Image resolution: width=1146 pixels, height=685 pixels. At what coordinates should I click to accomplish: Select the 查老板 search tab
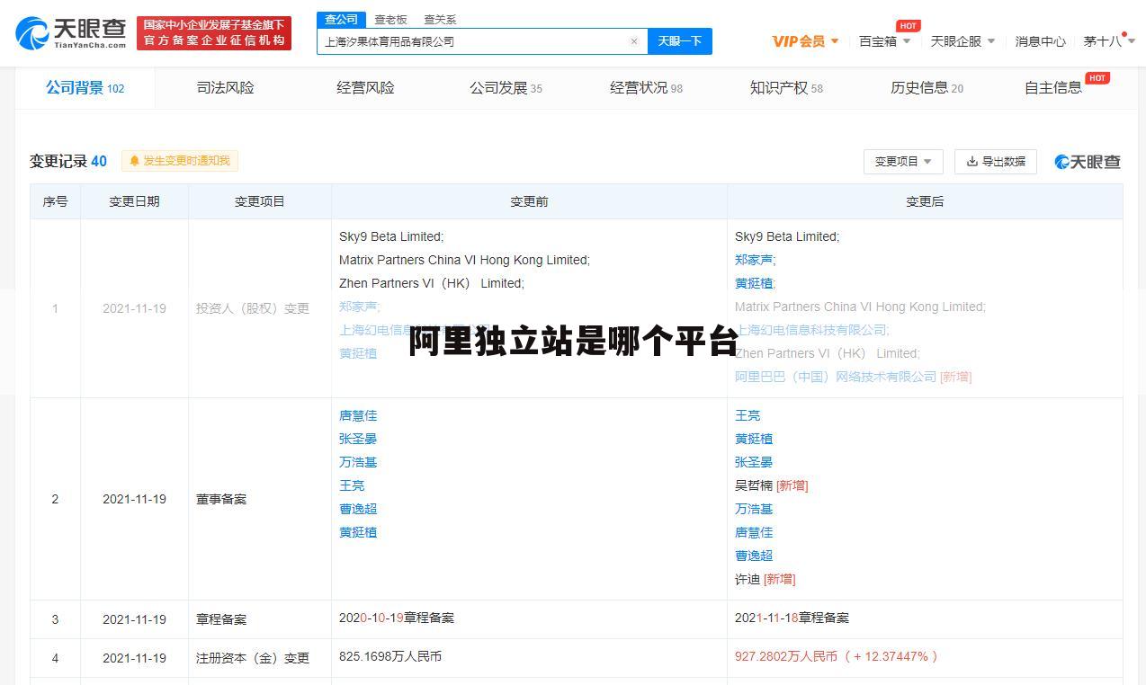[x=390, y=19]
